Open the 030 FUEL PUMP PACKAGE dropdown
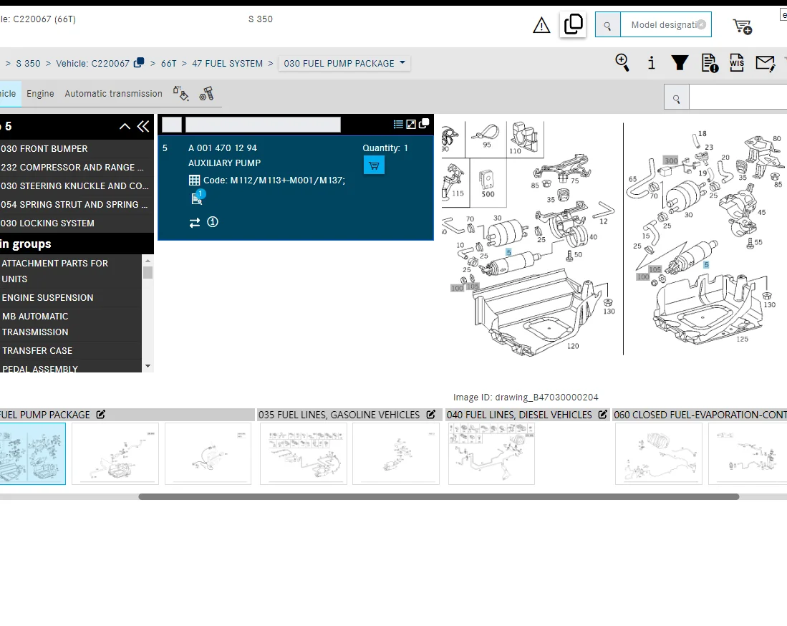Image resolution: width=787 pixels, height=626 pixels. pos(344,63)
